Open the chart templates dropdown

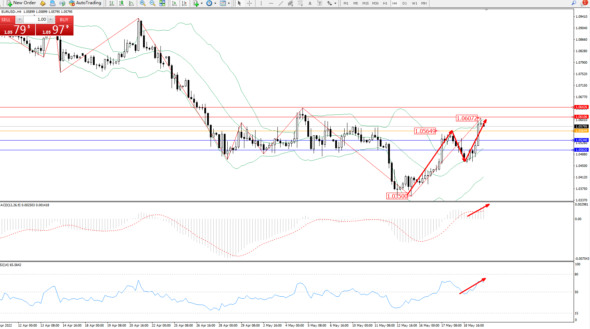point(229,3)
